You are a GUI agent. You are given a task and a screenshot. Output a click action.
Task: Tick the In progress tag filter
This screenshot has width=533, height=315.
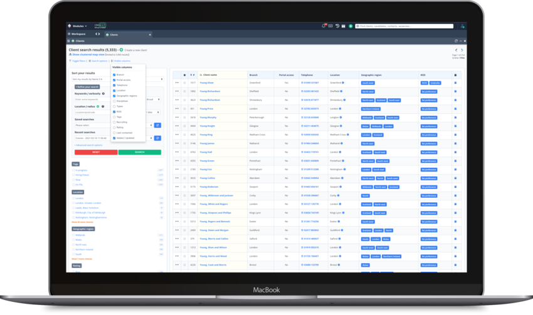click(x=73, y=170)
